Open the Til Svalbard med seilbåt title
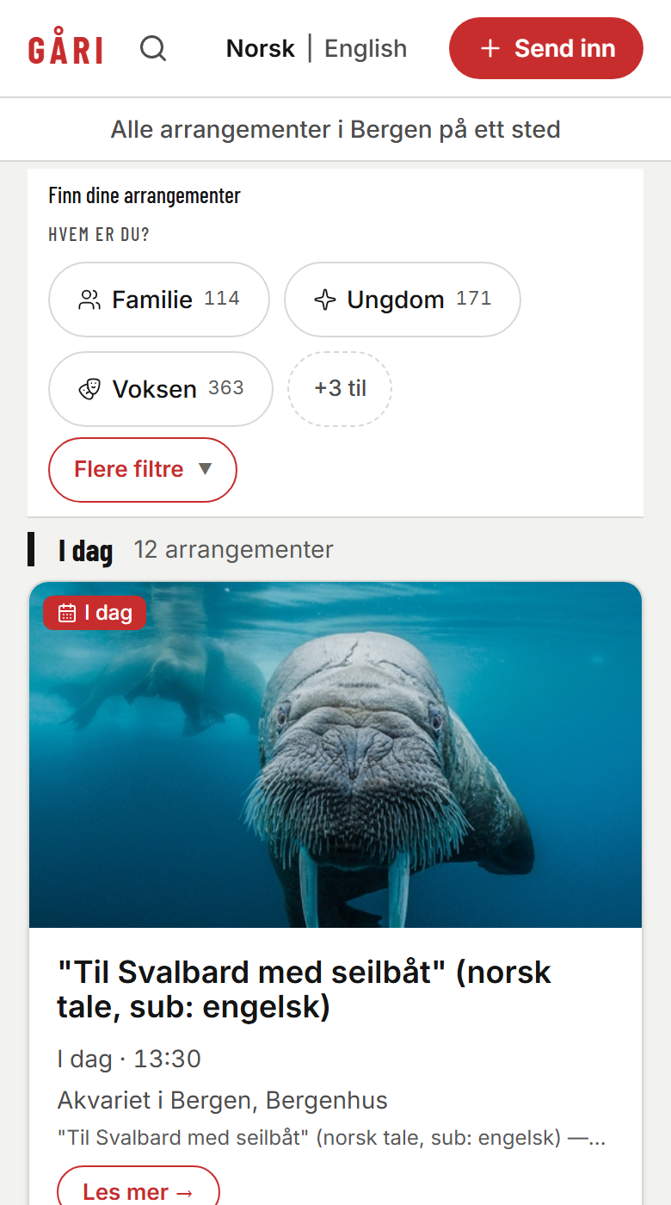 (x=304, y=989)
